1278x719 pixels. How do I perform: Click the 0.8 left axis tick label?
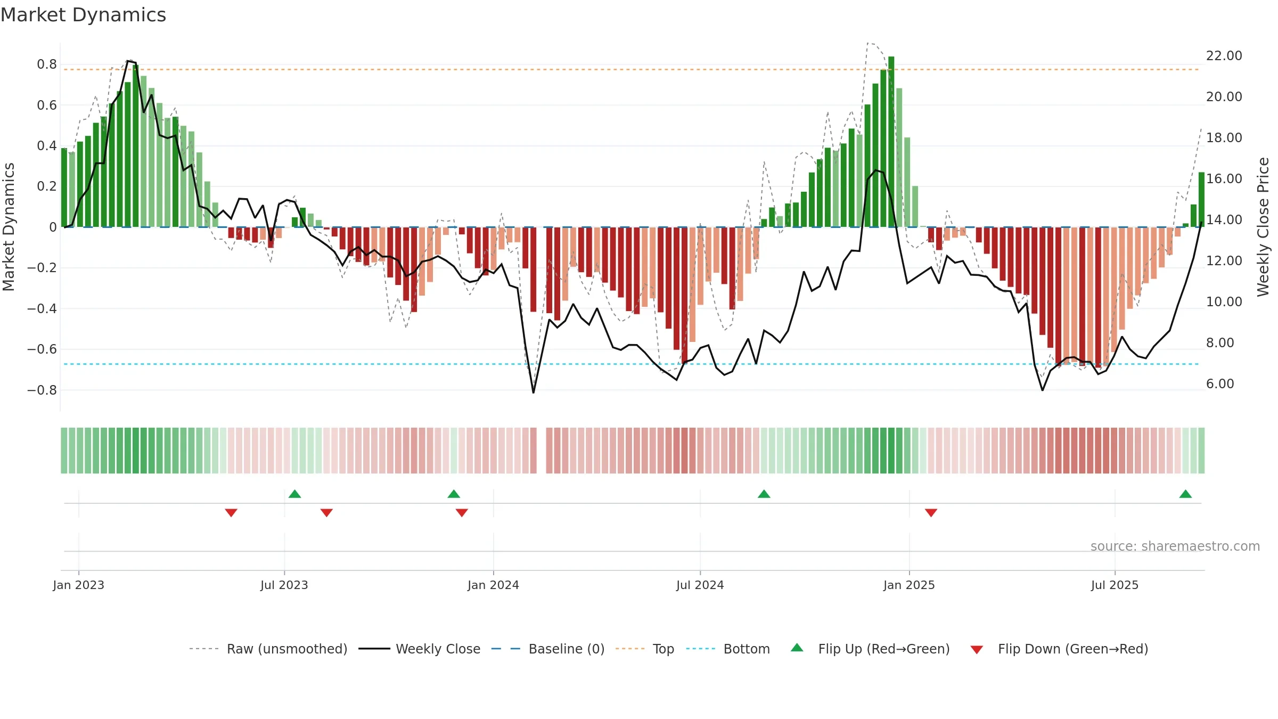[x=47, y=64]
